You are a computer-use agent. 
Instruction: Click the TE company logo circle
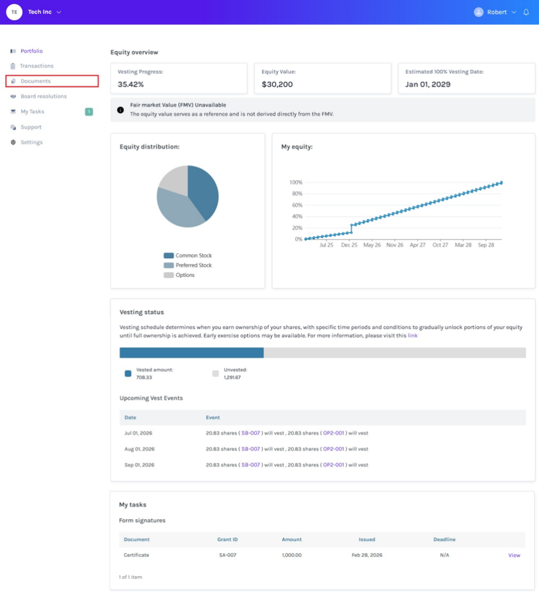[x=14, y=12]
